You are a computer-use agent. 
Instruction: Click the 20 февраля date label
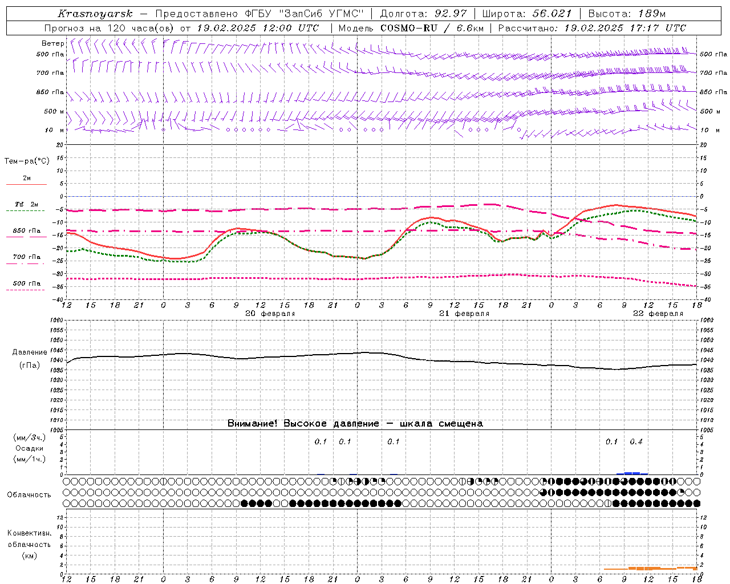(x=270, y=314)
